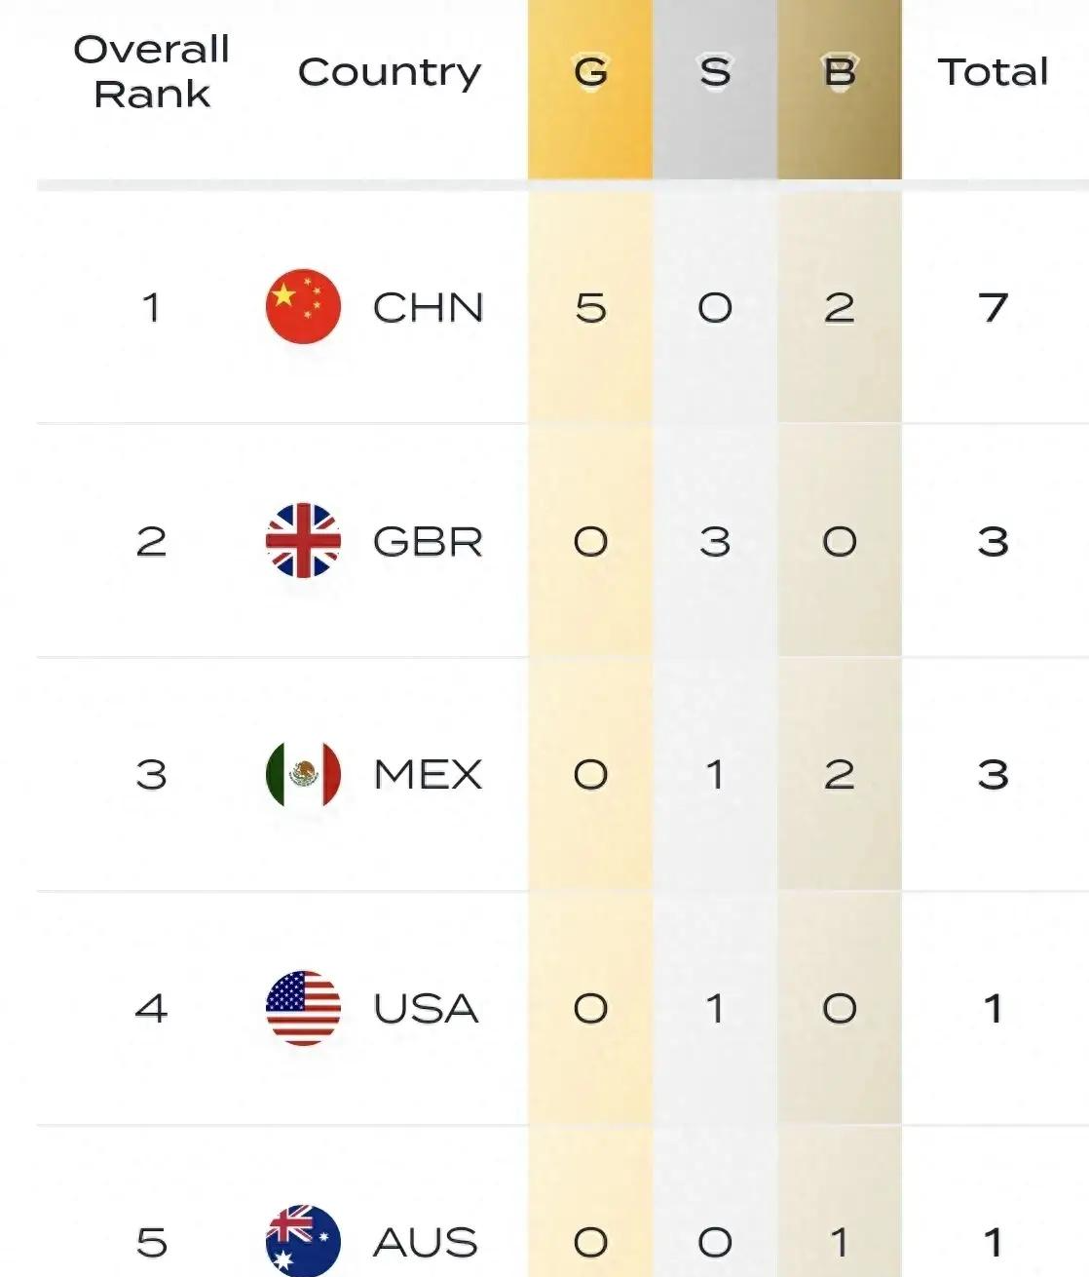Click the China flag icon
This screenshot has height=1277, width=1089.
pos(303,306)
